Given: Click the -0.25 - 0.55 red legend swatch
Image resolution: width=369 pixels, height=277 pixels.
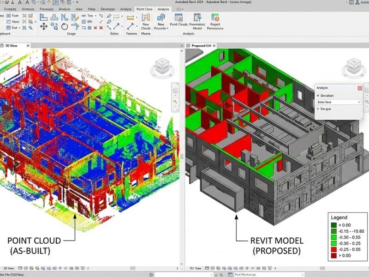Looking at the screenshot, I should pyautogui.click(x=333, y=249).
